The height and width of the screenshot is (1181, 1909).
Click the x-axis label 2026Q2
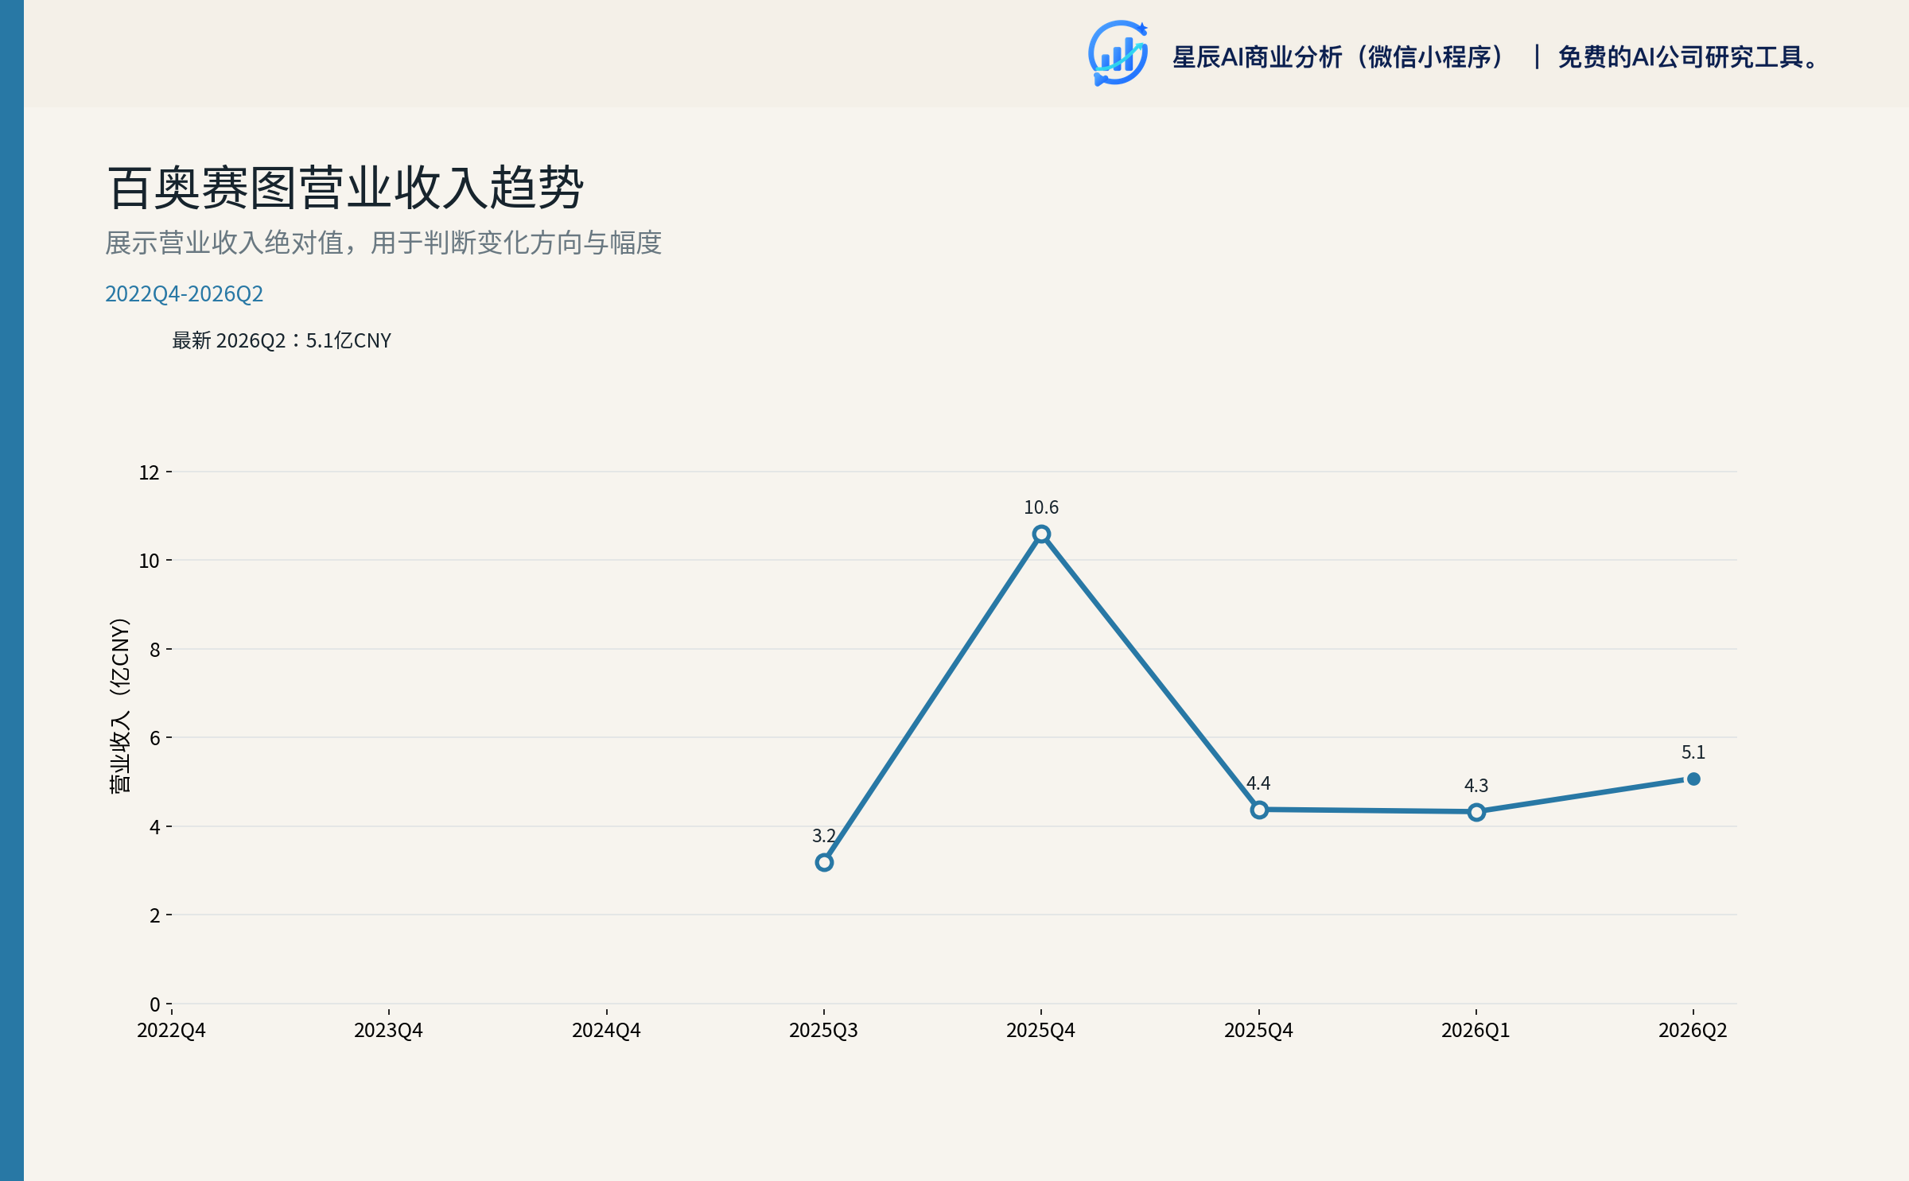point(1693,1031)
